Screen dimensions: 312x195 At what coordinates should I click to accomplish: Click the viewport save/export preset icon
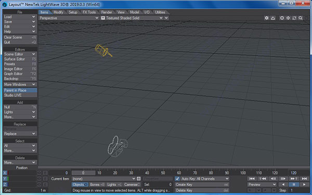pyautogui.click(x=273, y=18)
